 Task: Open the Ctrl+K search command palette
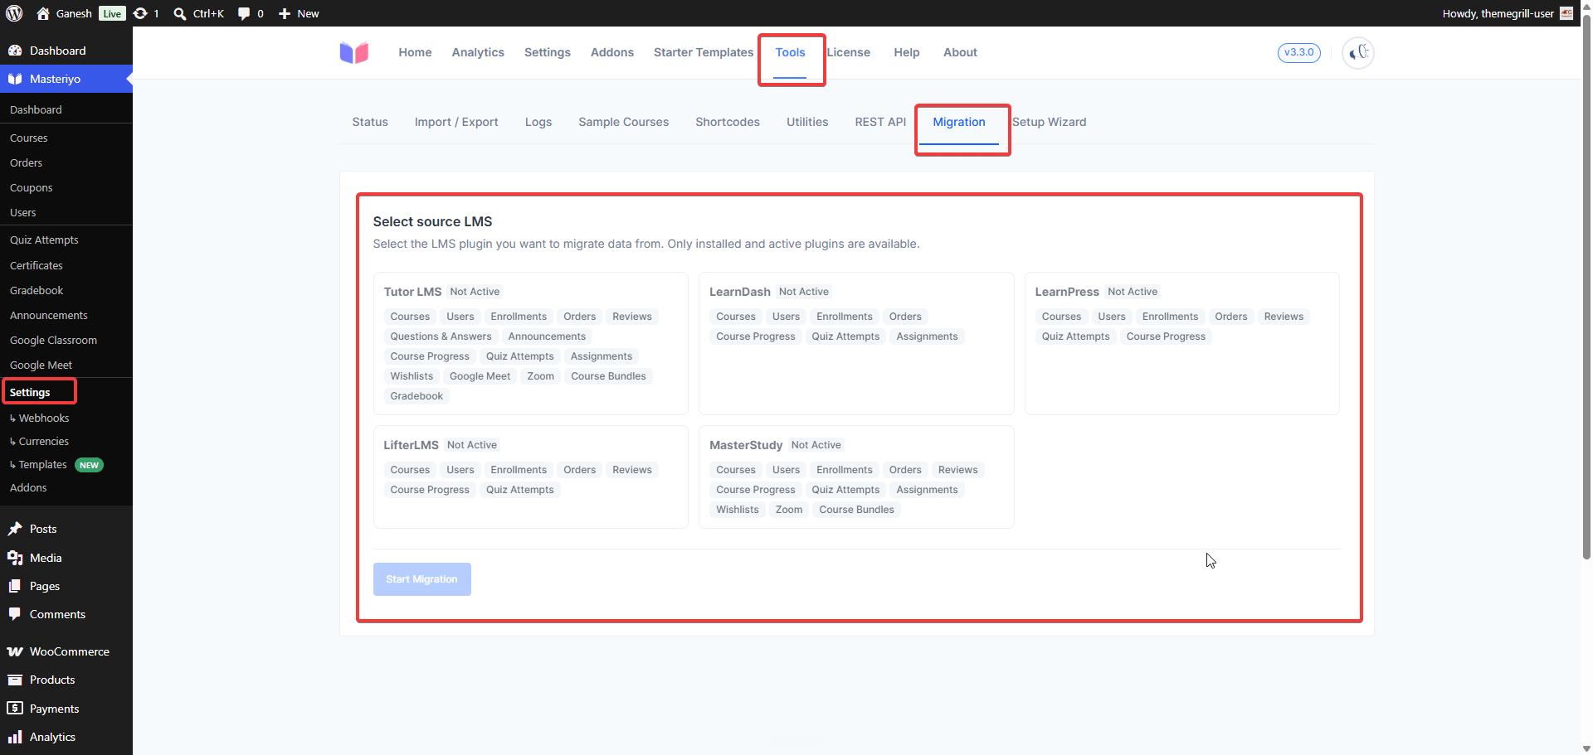pos(199,13)
